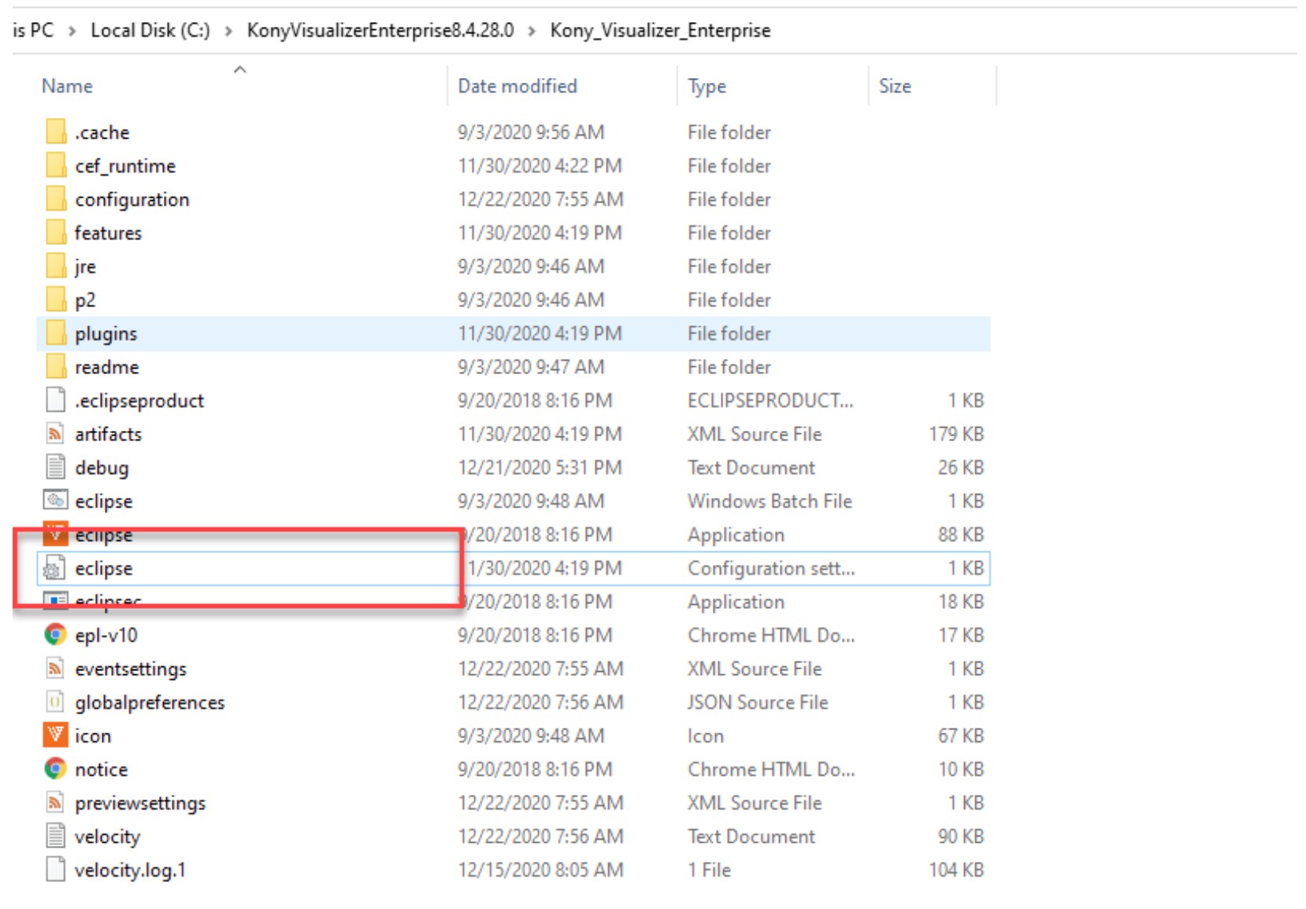This screenshot has height=909, width=1306.
Task: Select the Chrome icon for epl-v10
Action: click(55, 634)
